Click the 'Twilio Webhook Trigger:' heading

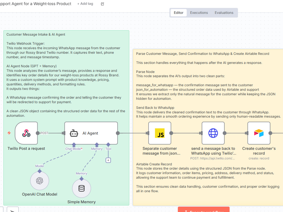25,44
